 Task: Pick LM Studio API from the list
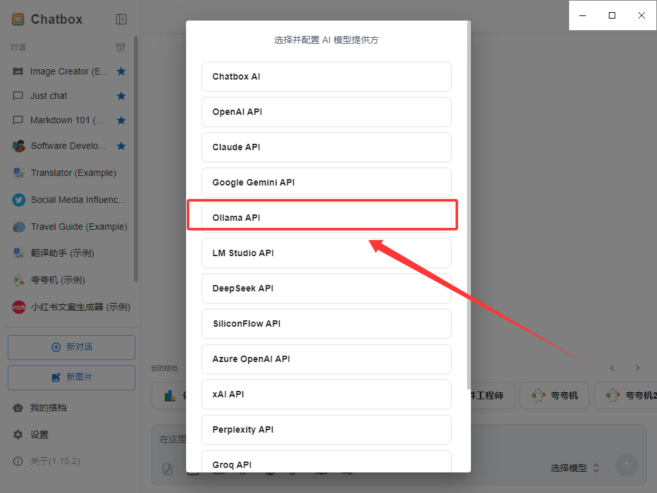tap(327, 253)
